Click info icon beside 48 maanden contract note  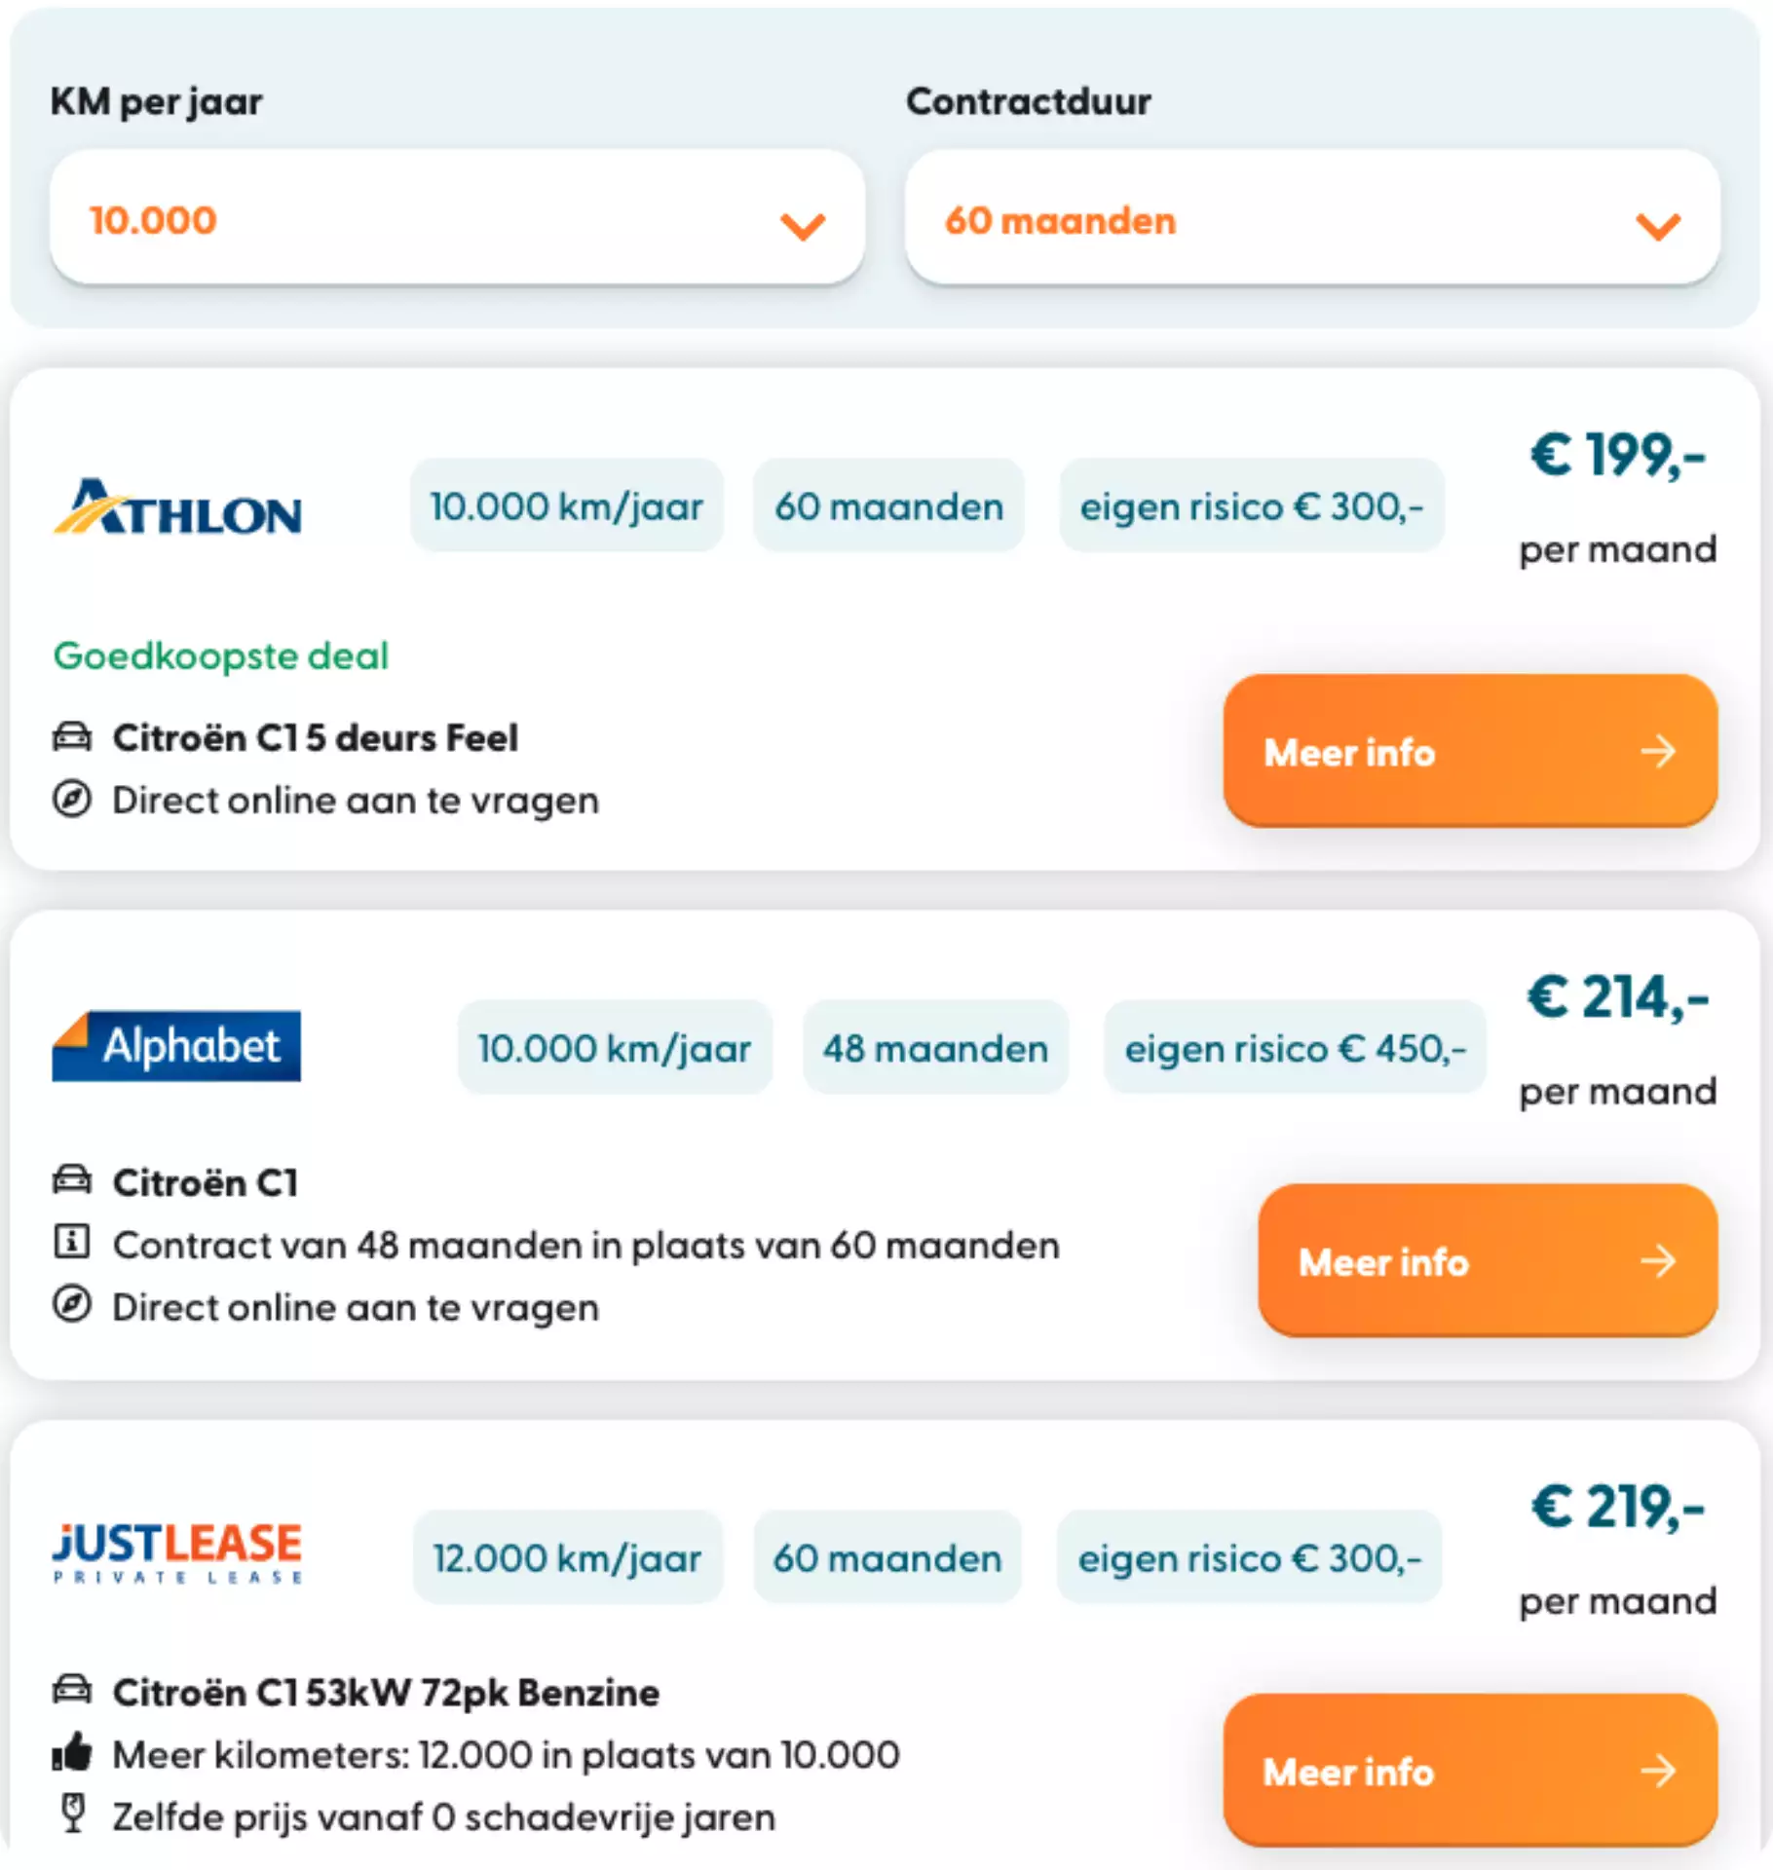pos(72,1242)
